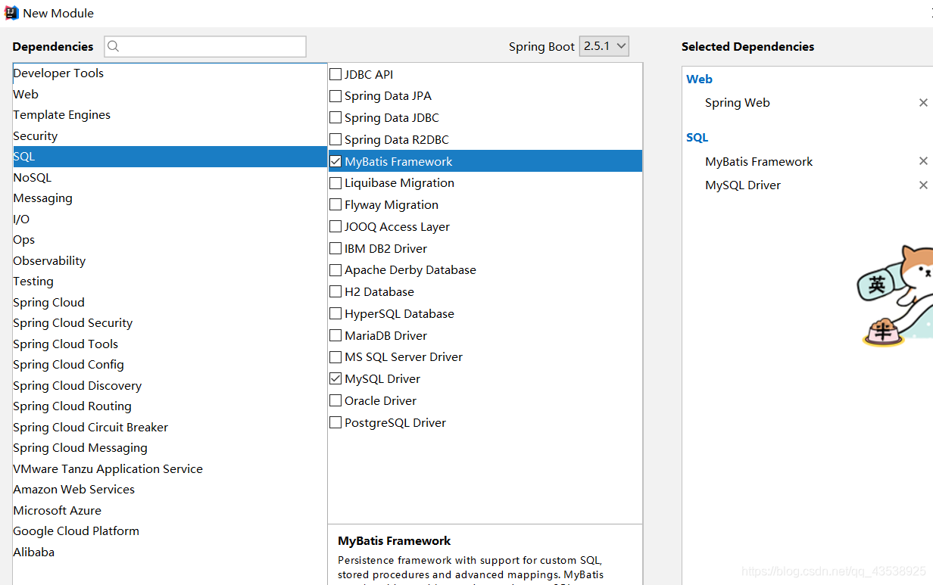Choose the Alibaba category

[x=170, y=552]
